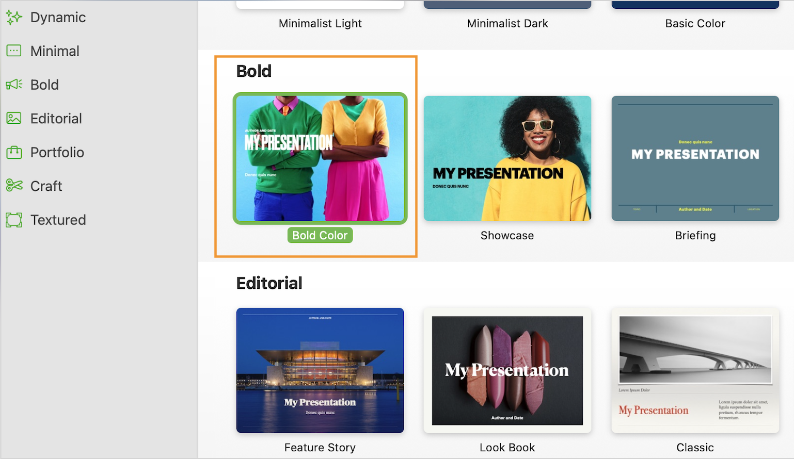Image resolution: width=794 pixels, height=459 pixels.
Task: Open the Dynamic category label
Action: 58,17
